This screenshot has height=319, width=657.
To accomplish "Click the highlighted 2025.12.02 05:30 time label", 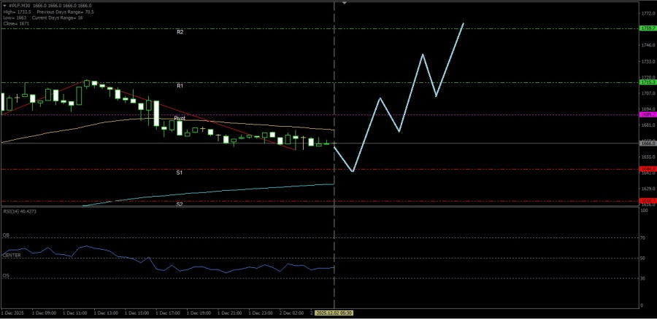I will 334,312.
